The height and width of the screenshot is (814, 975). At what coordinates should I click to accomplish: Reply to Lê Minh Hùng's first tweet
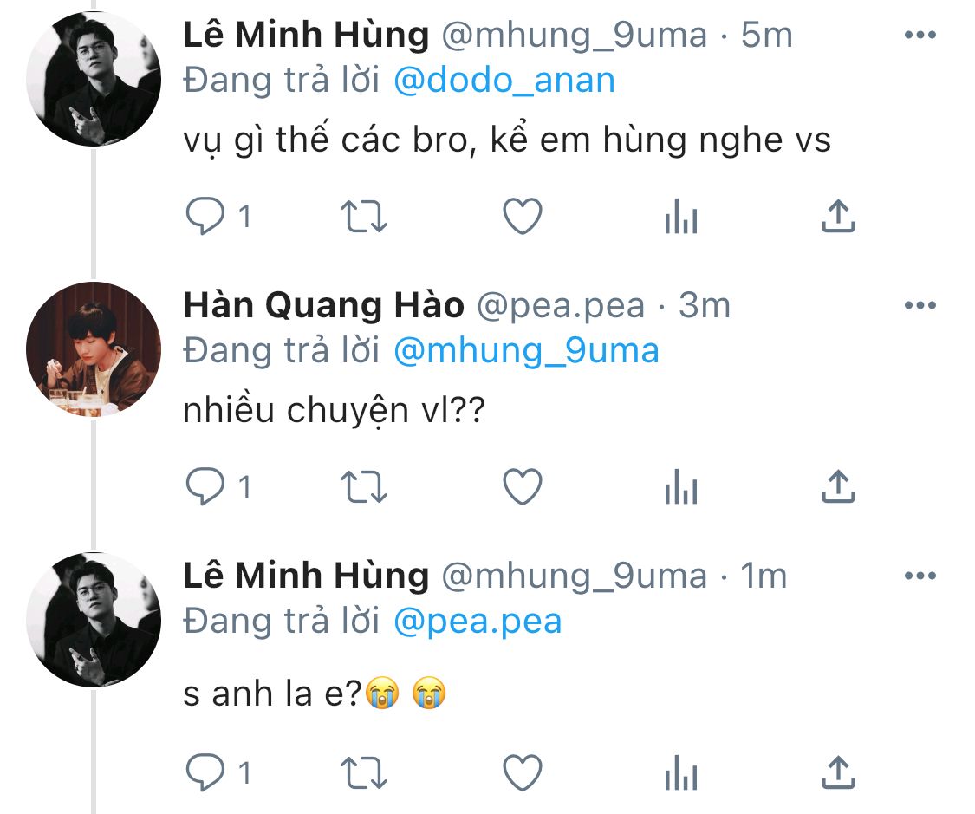206,217
